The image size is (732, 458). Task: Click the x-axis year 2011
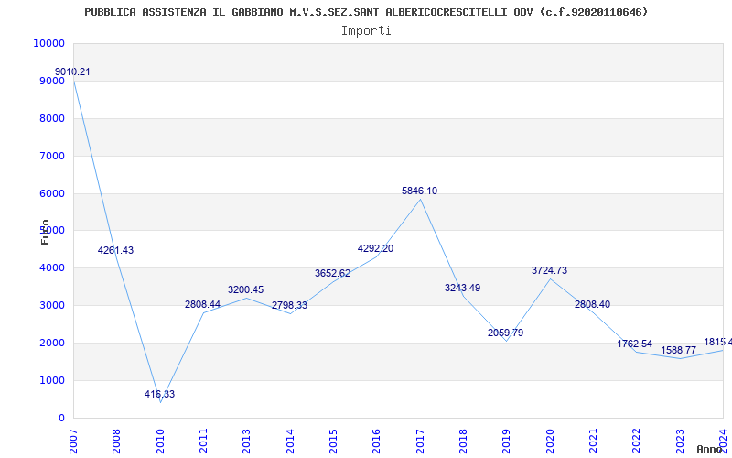point(203,442)
